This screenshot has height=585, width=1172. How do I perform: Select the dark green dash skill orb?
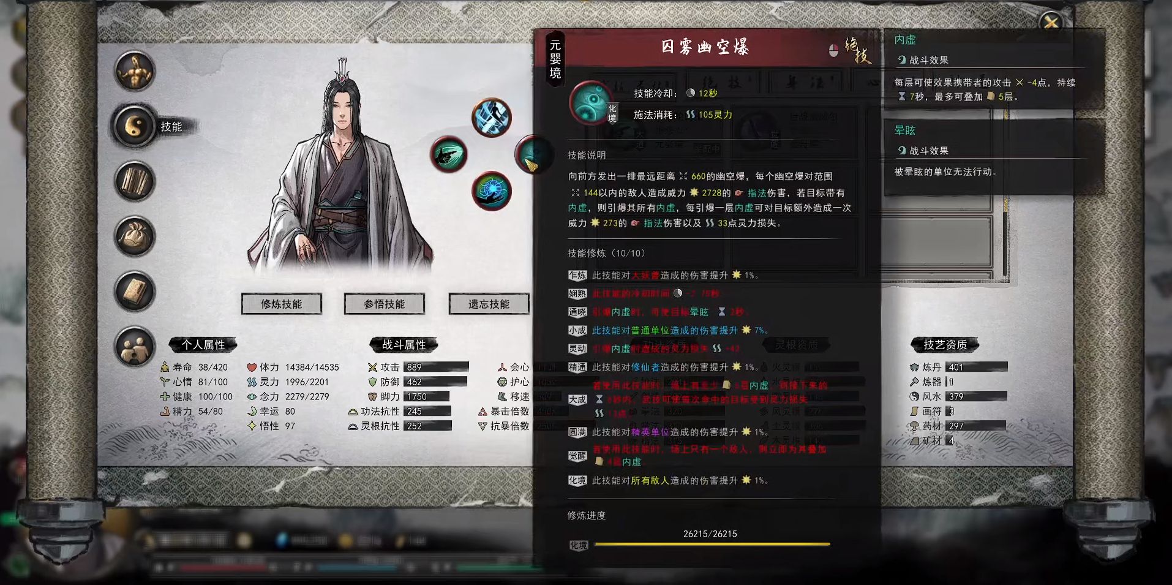[x=449, y=154]
